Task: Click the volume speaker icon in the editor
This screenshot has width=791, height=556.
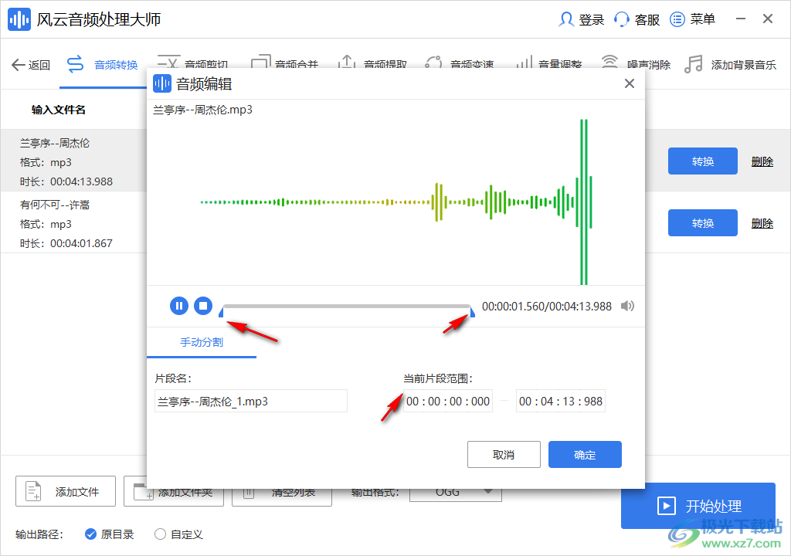Action: [627, 306]
